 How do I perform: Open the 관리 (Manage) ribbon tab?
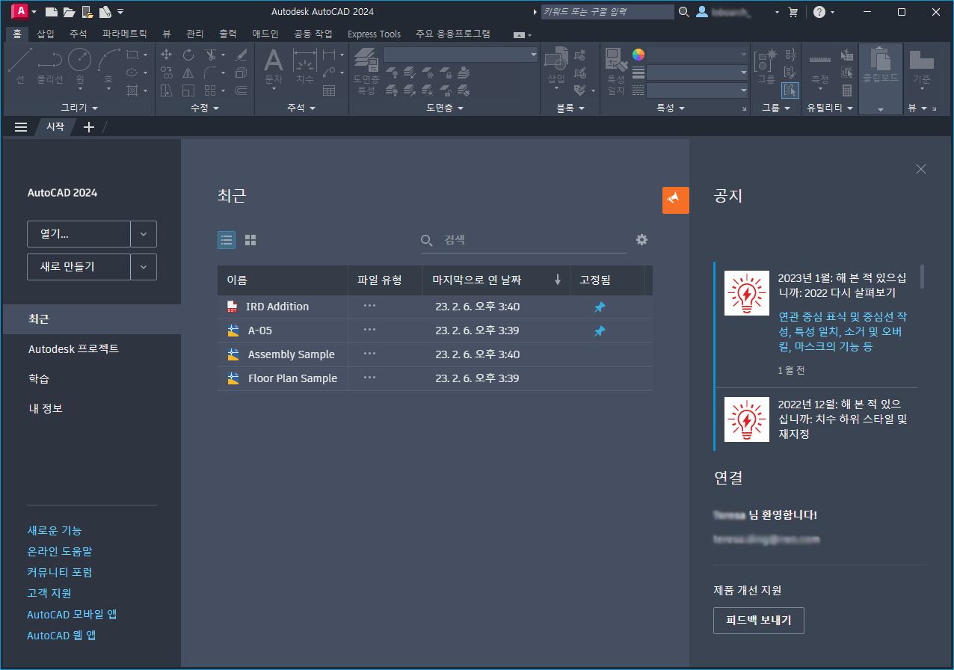(194, 34)
